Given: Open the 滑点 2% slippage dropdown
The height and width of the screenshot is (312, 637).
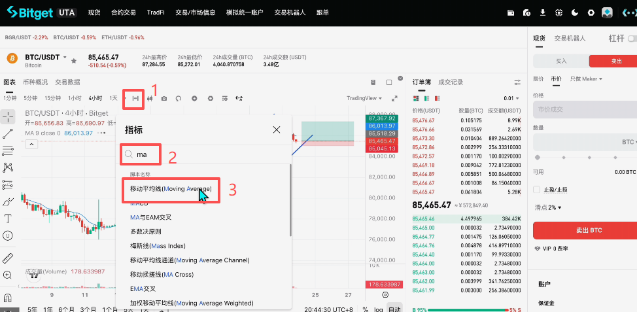Looking at the screenshot, I should coord(548,207).
